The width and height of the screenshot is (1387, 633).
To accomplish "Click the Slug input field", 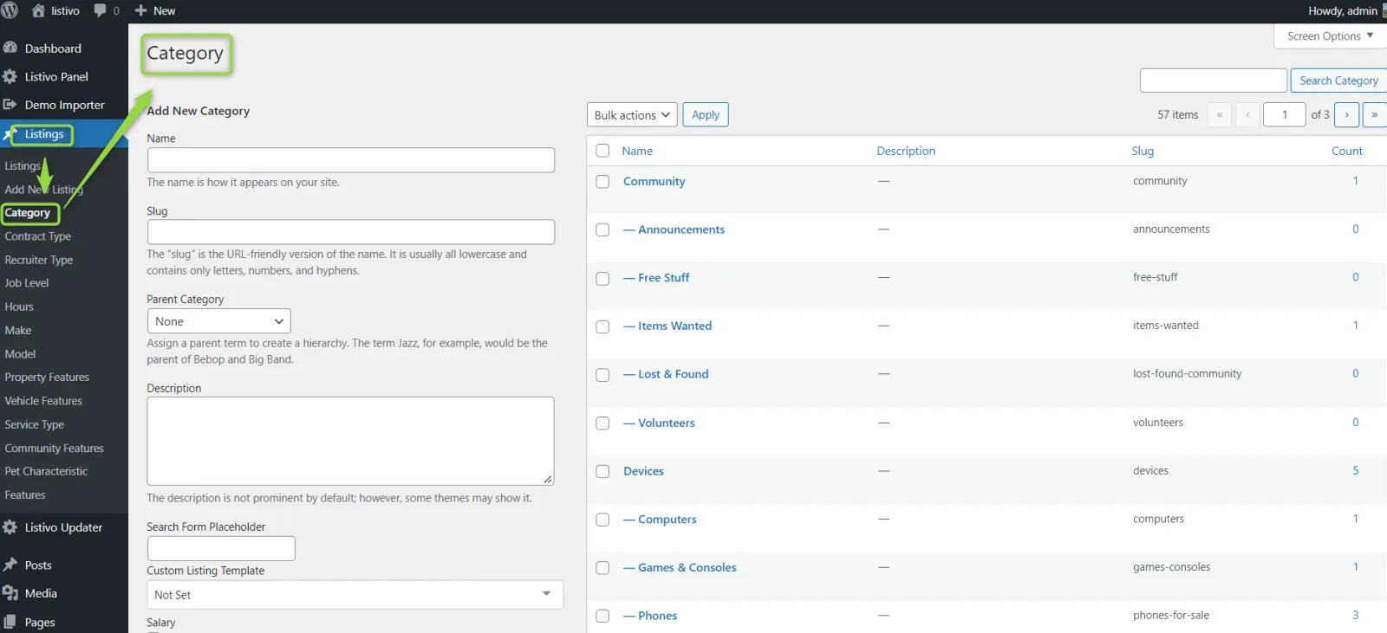I will pos(351,232).
